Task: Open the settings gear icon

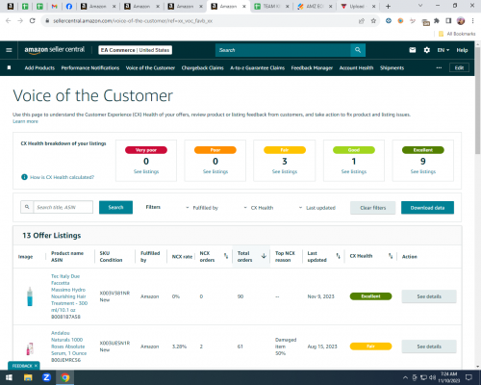Action: pos(427,50)
